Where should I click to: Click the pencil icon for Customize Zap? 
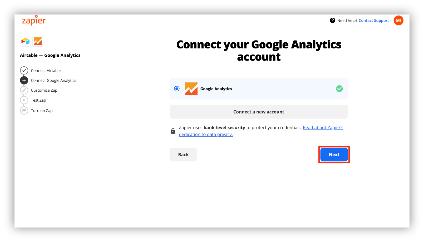24,90
